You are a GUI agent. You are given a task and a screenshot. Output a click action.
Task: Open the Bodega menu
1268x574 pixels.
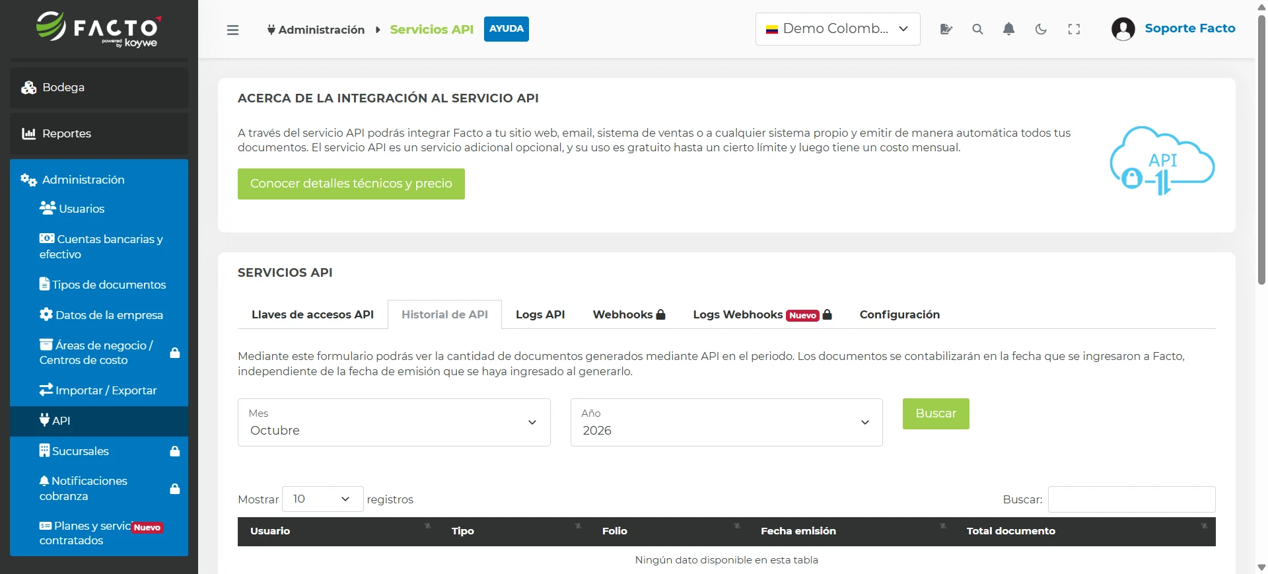99,87
